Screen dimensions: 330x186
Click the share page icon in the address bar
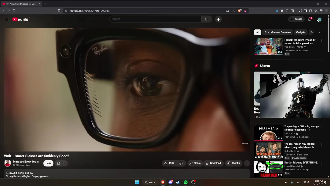[233, 11]
